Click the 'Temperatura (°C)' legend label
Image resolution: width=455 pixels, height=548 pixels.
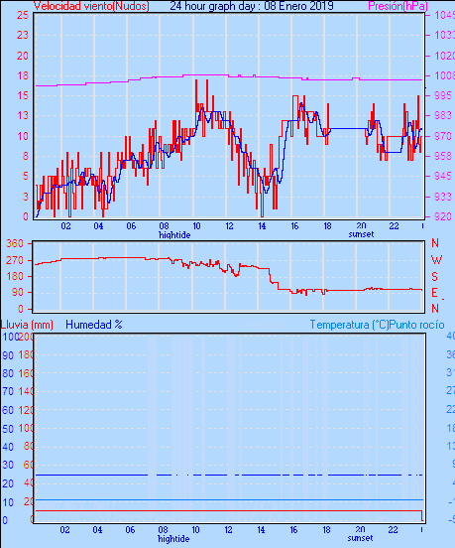(x=349, y=325)
